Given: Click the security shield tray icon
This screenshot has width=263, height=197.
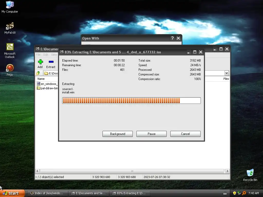Looking at the screenshot, I should coord(234,193).
